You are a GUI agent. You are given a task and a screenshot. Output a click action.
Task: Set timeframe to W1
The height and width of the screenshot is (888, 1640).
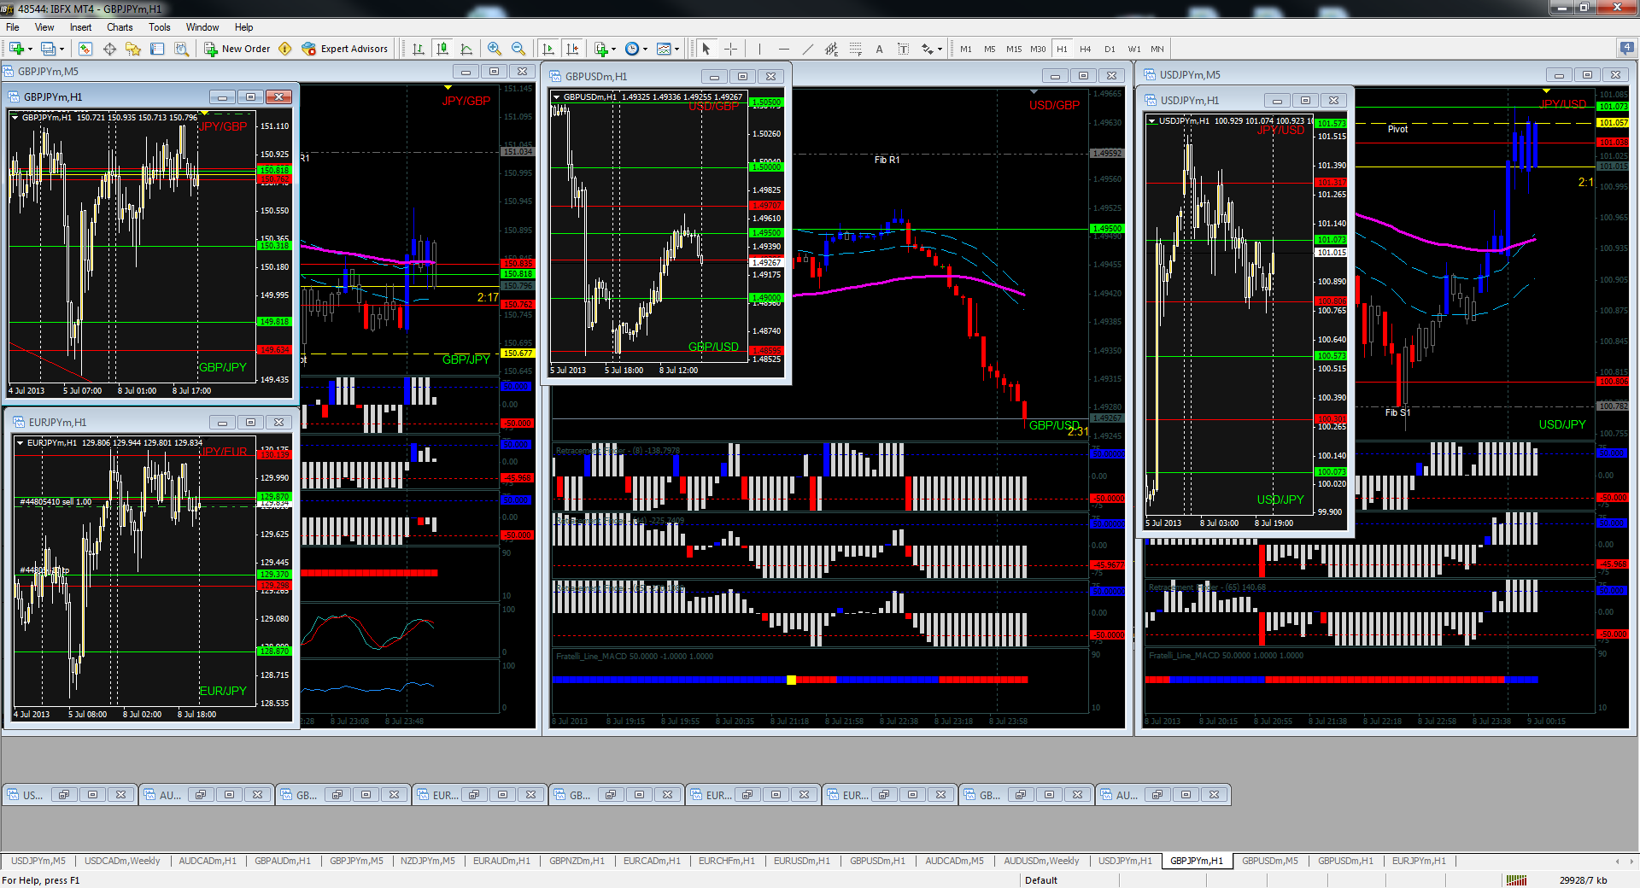click(1133, 49)
